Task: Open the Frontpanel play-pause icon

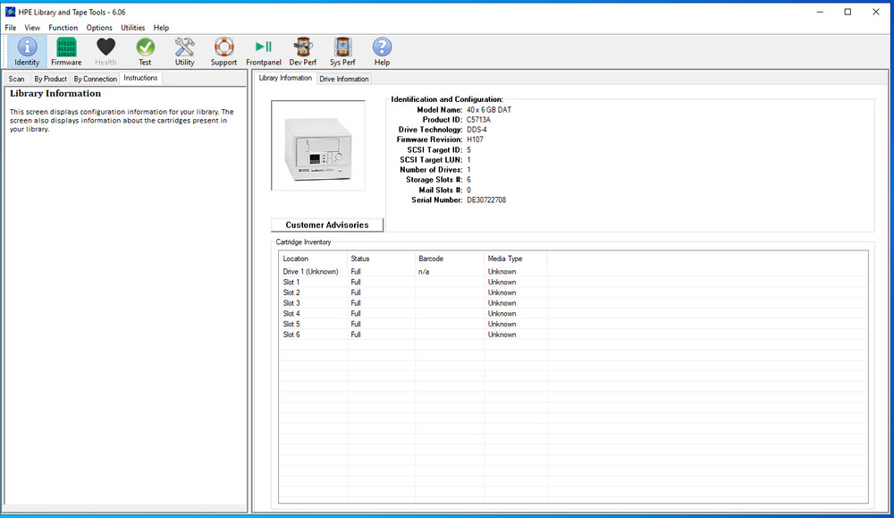Action: coord(264,51)
